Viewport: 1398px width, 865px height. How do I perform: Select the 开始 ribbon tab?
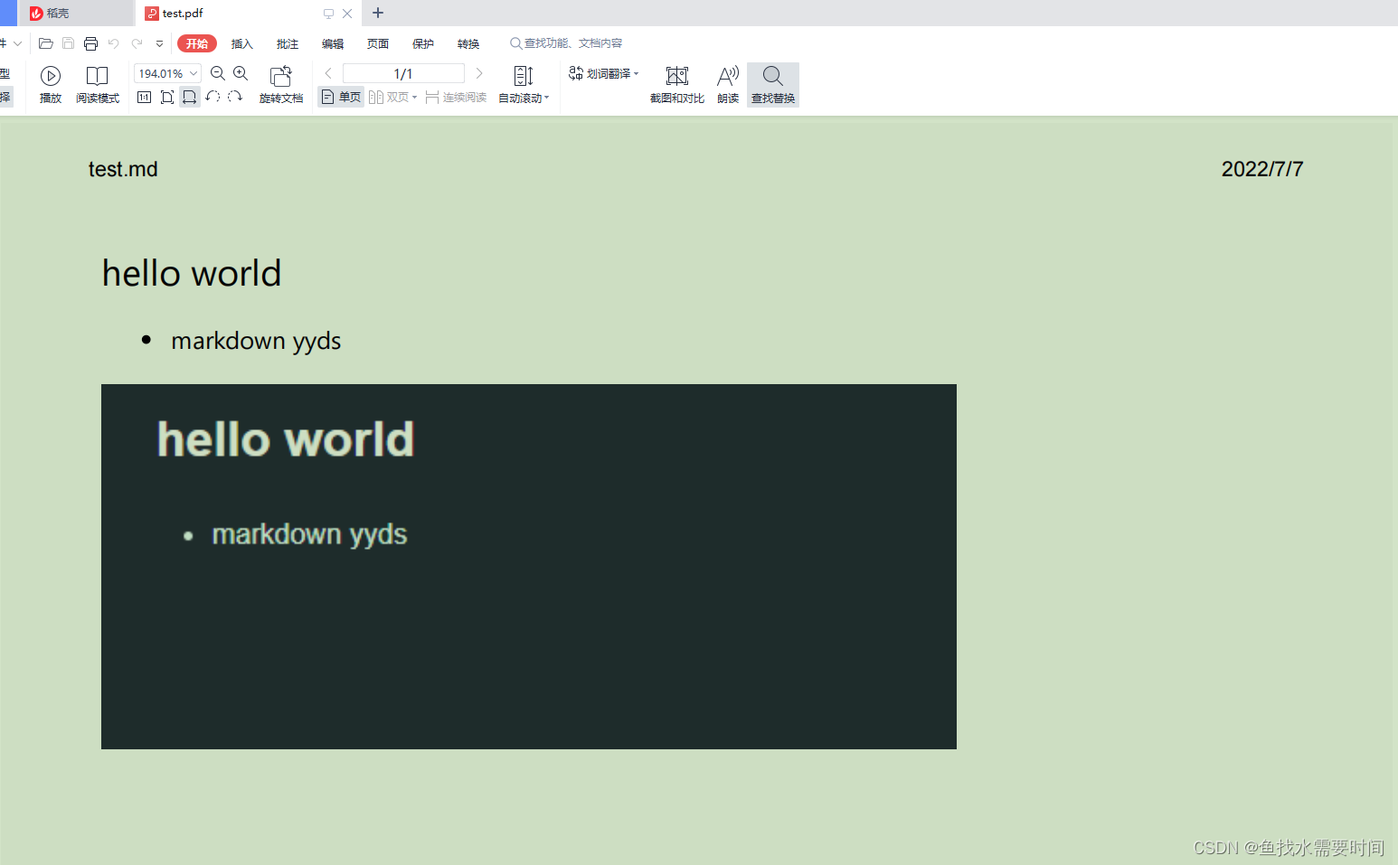197,43
